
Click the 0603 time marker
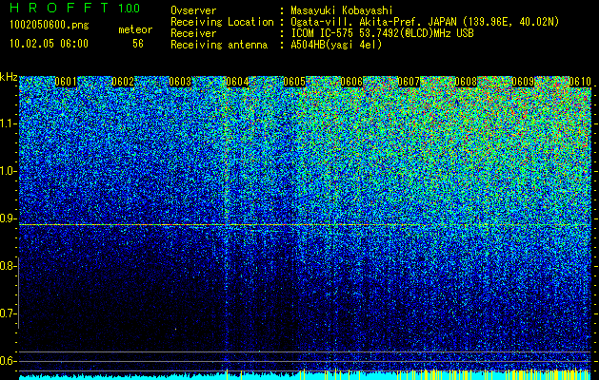point(180,82)
